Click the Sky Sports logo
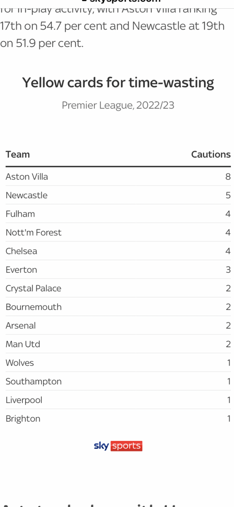The width and height of the screenshot is (234, 507). pyautogui.click(x=118, y=446)
